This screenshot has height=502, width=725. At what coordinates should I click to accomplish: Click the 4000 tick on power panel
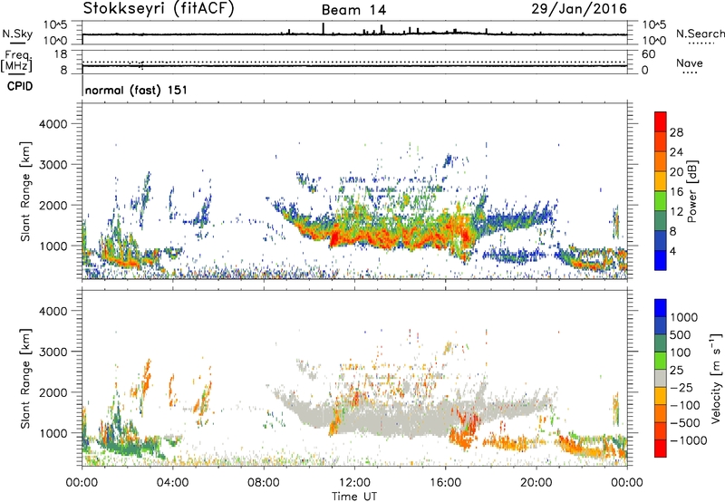pyautogui.click(x=53, y=124)
